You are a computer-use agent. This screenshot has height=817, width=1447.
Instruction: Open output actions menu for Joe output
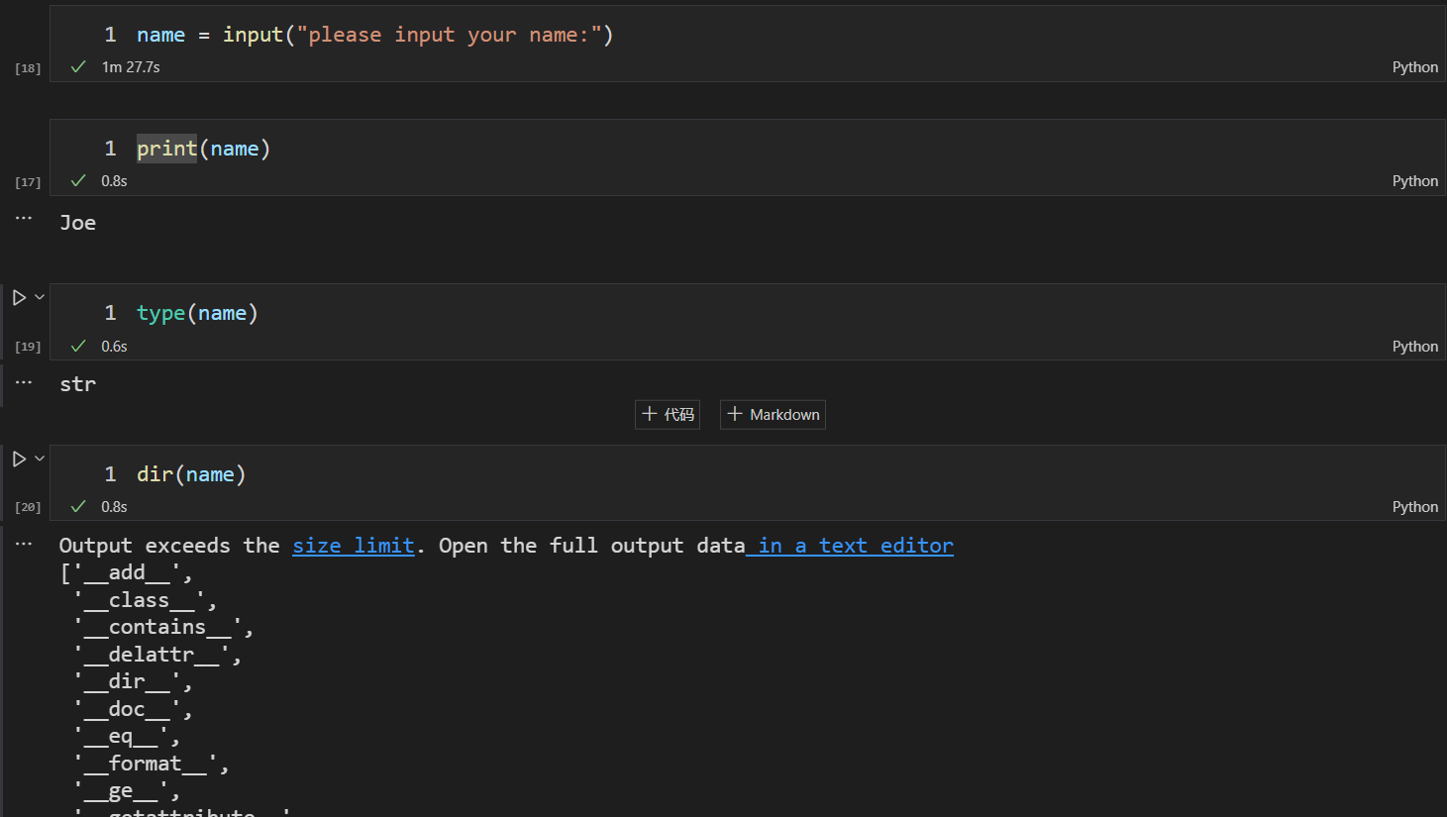[24, 218]
